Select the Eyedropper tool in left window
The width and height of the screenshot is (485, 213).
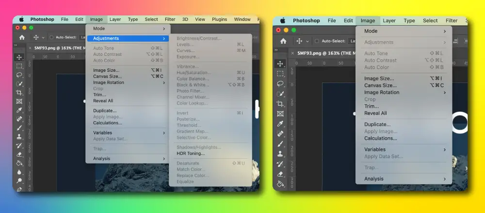pyautogui.click(x=19, y=110)
